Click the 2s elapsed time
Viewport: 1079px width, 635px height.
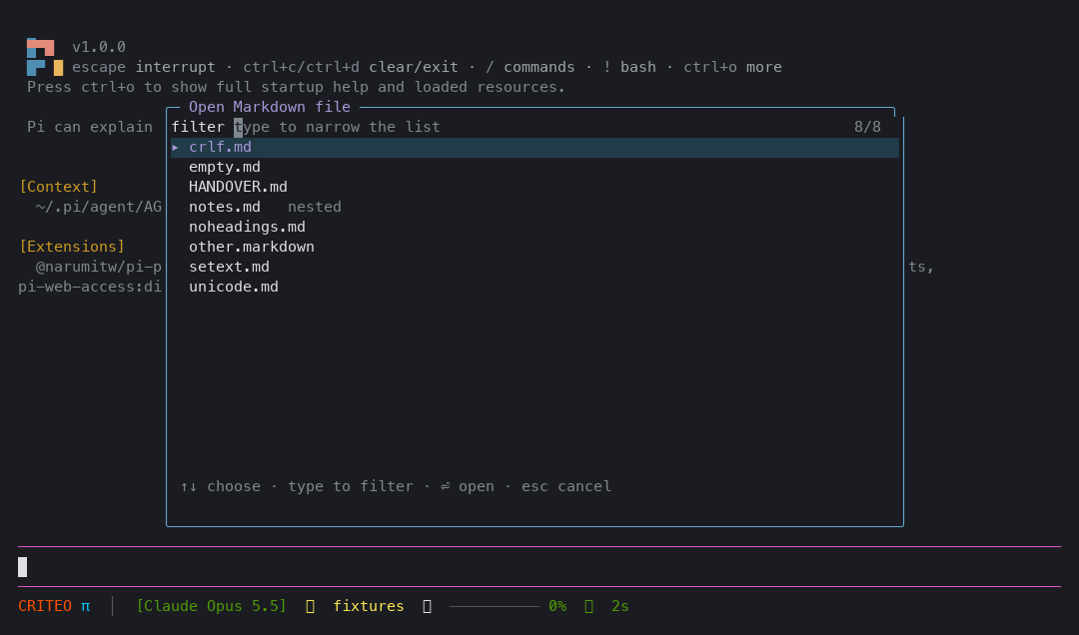620,606
